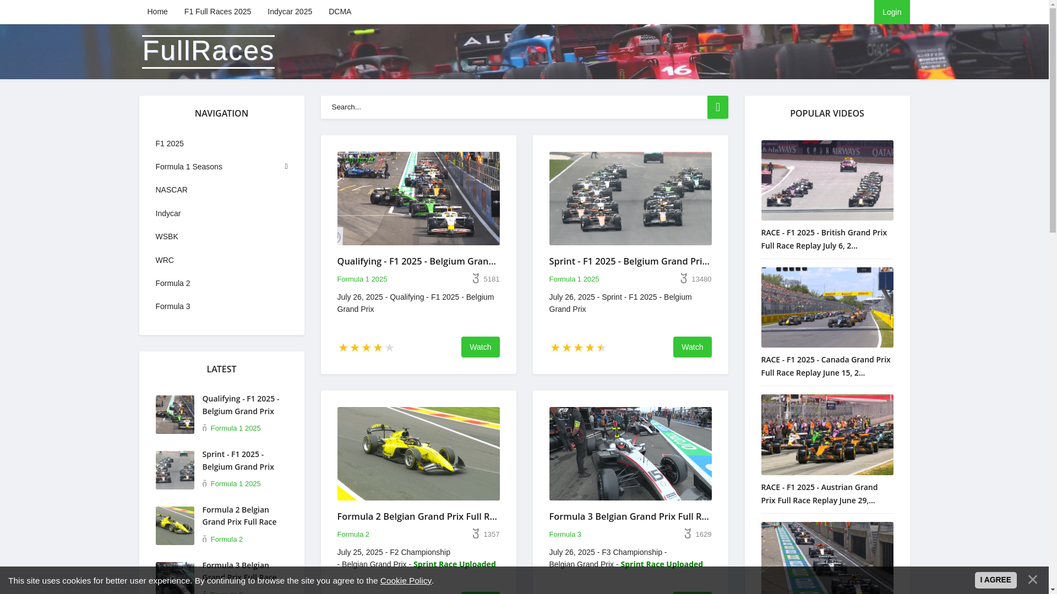The width and height of the screenshot is (1057, 594).
Task: Open Sprint - F1 2025 - Belgium card title
Action: tap(629, 261)
